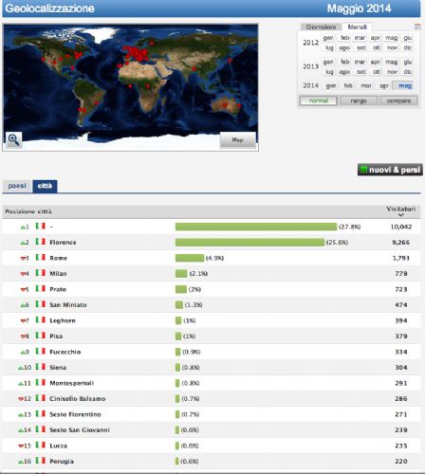Click the red down-arrow trend icon for Rome
The image size is (425, 474).
(23, 259)
